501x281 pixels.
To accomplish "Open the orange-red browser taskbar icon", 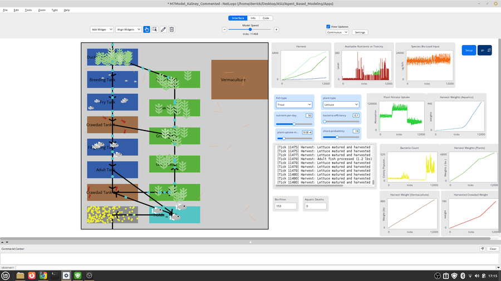I will click(x=32, y=275).
